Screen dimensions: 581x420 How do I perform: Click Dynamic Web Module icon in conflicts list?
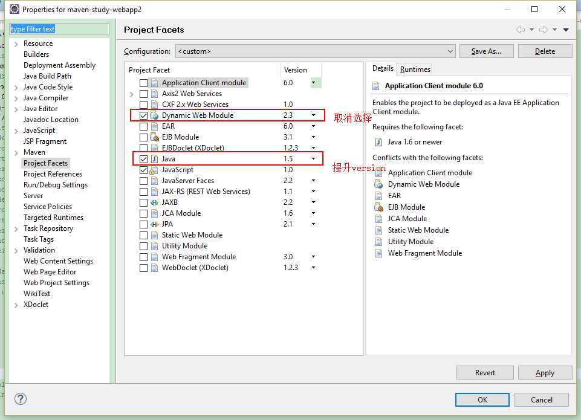[378, 184]
